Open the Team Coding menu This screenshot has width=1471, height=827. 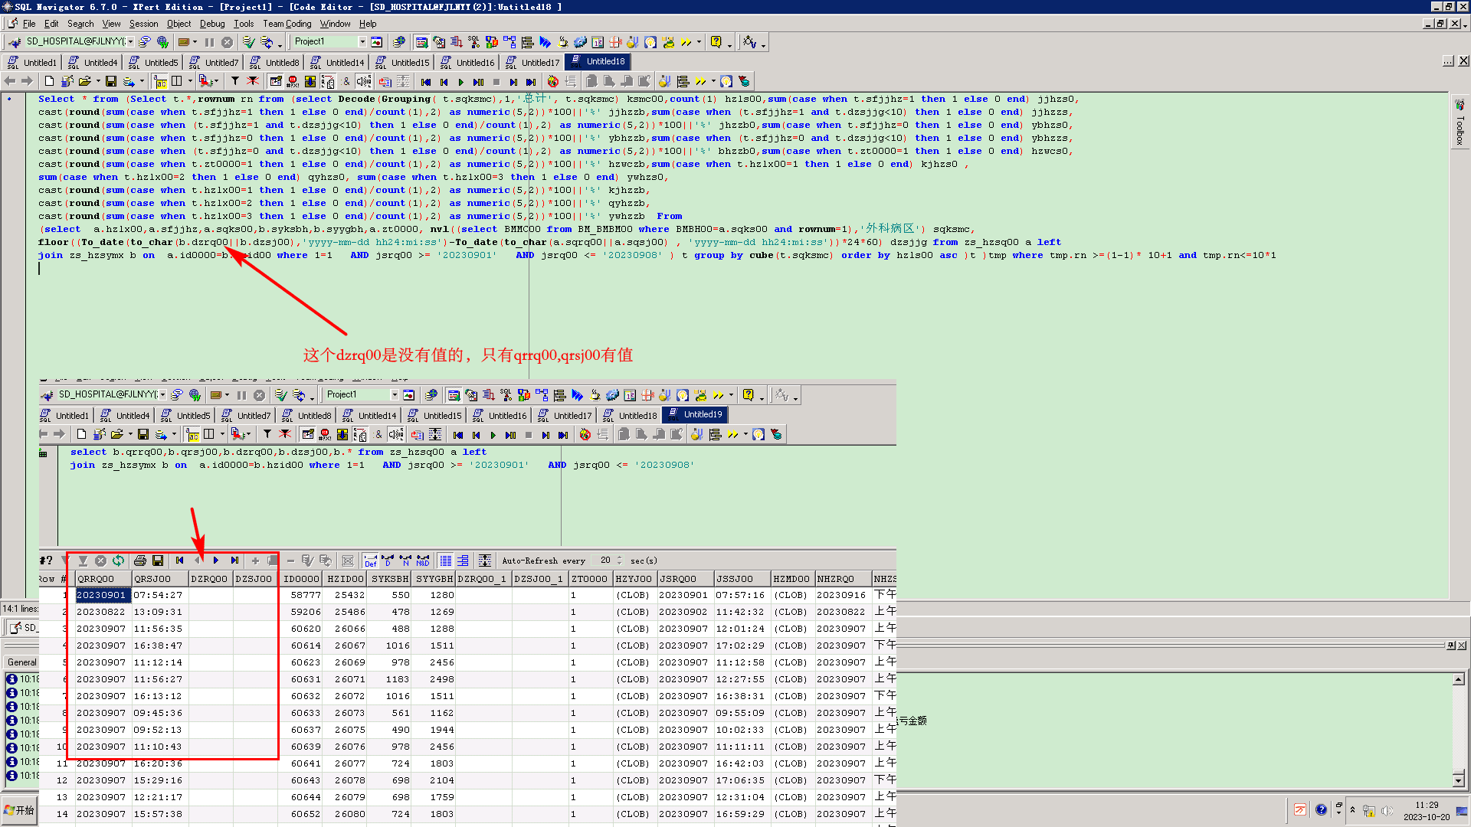(287, 24)
